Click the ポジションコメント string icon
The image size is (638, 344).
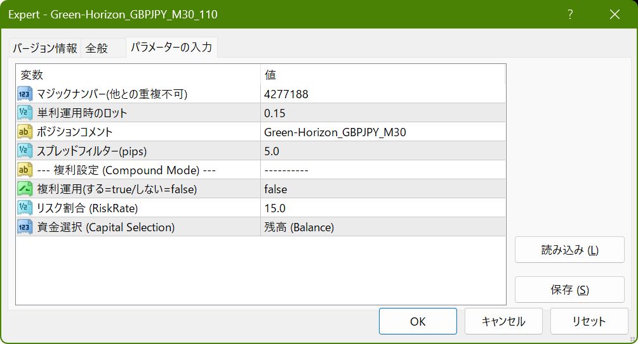click(25, 132)
